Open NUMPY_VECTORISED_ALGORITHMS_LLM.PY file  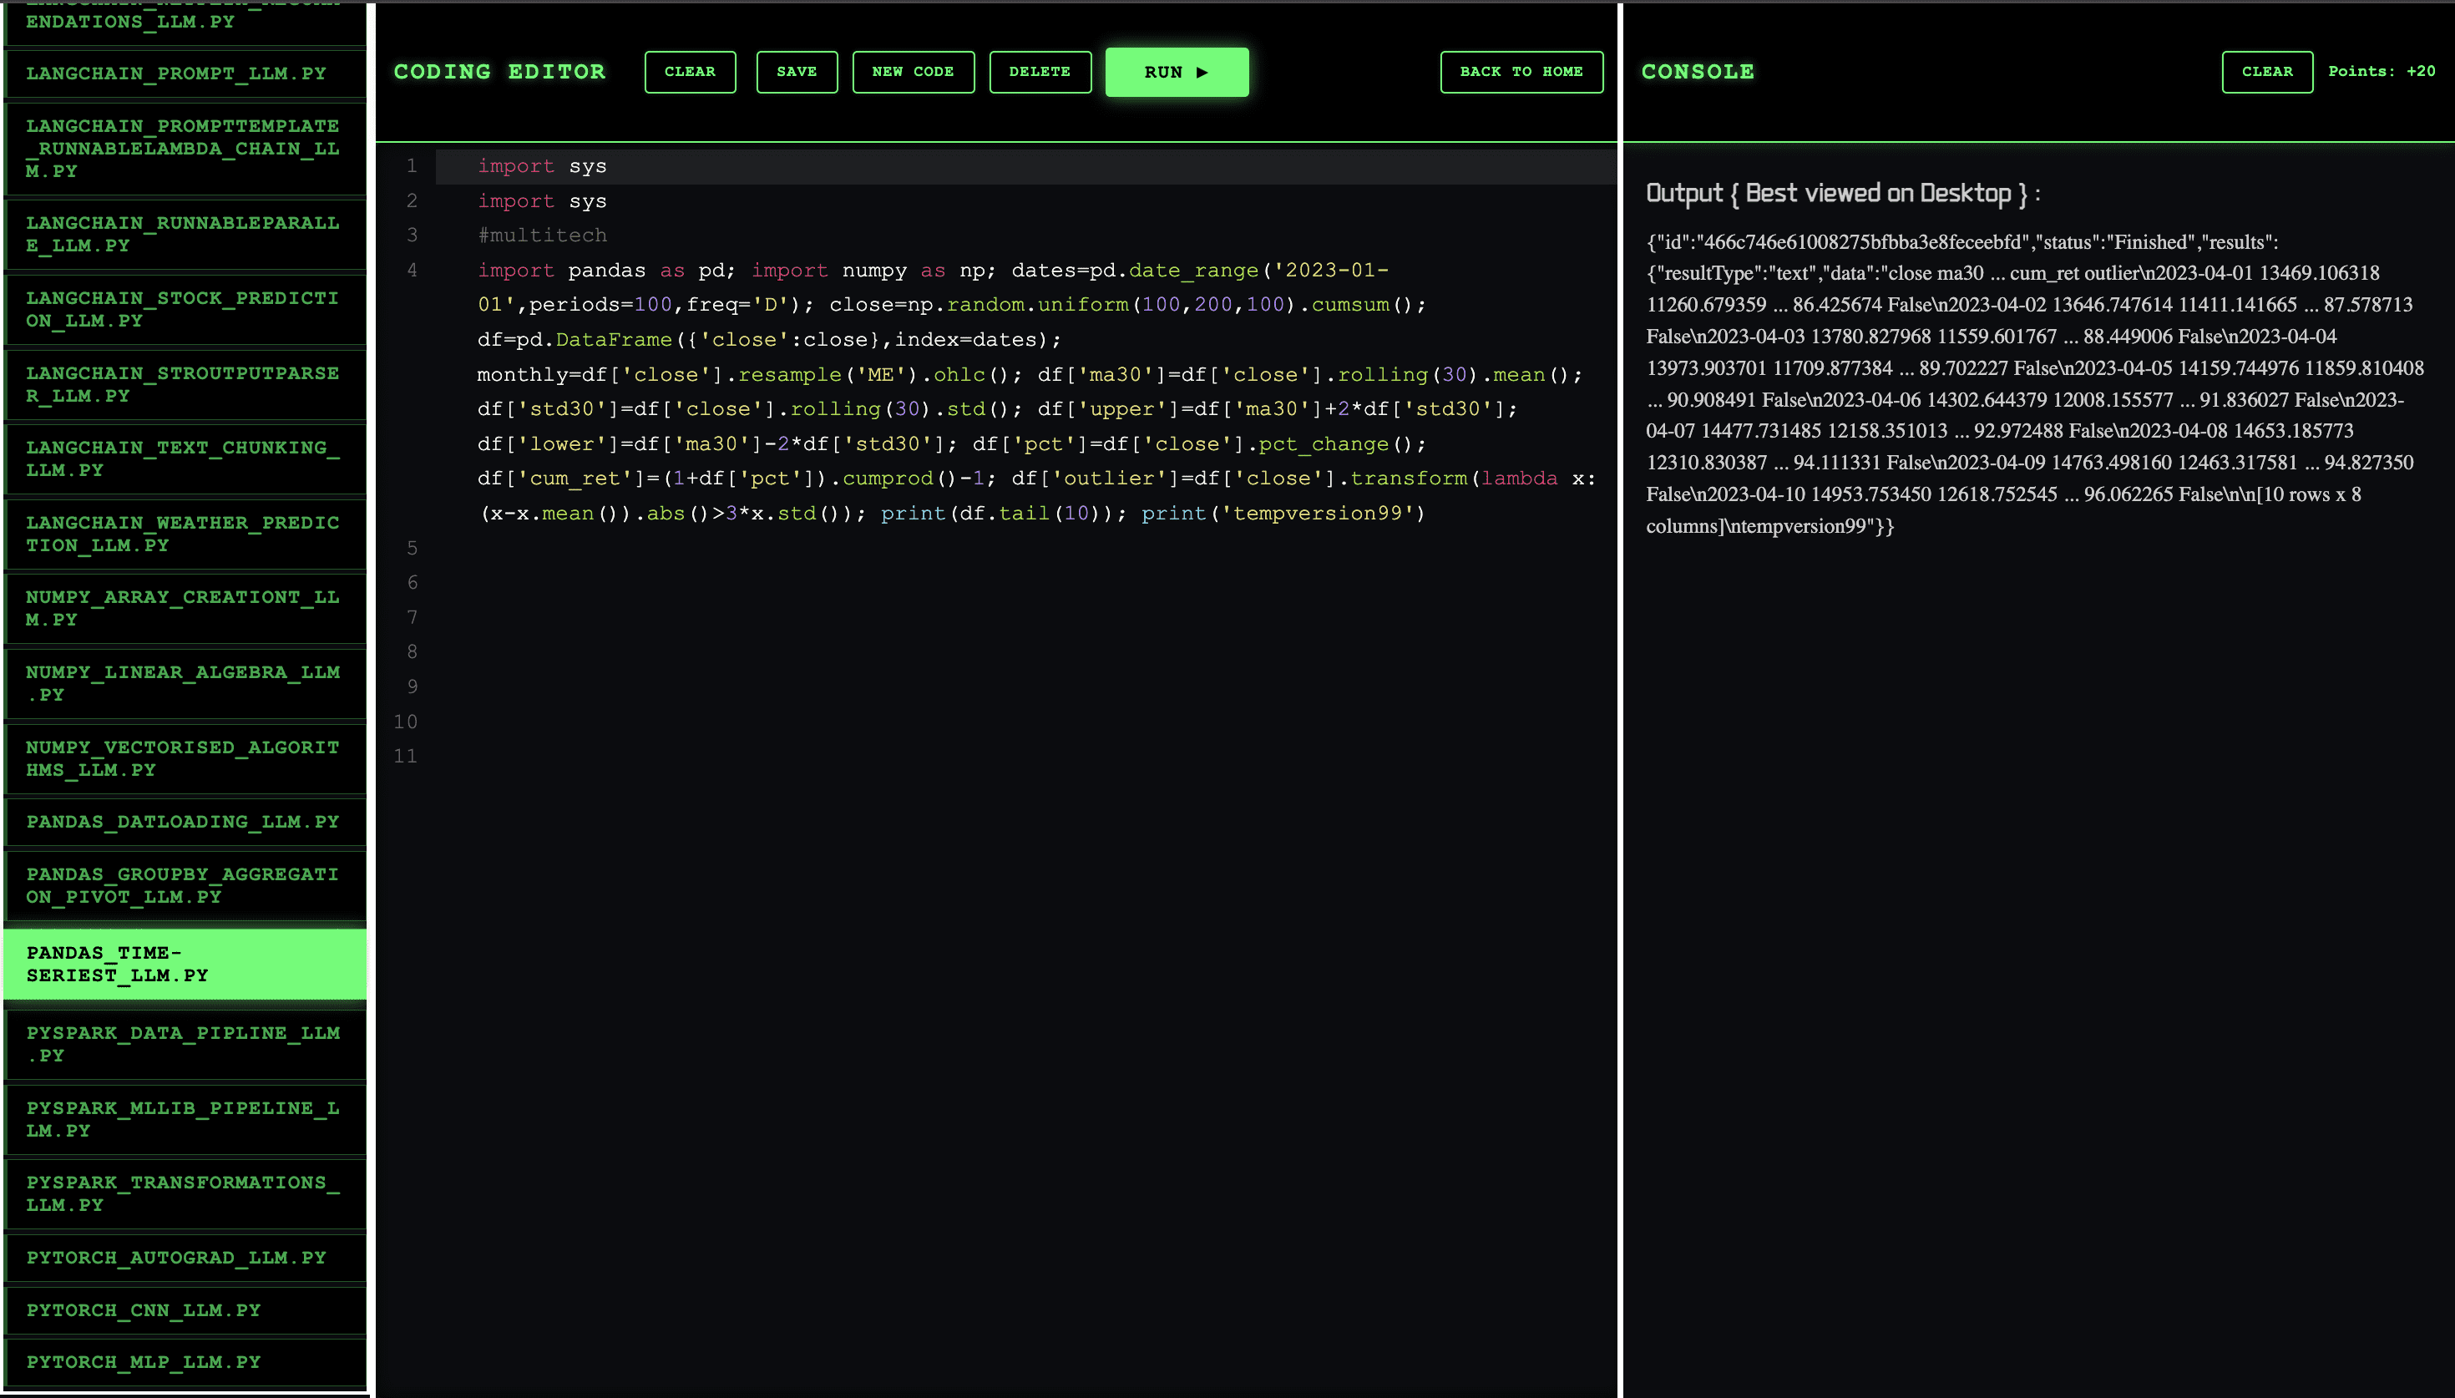tap(185, 757)
